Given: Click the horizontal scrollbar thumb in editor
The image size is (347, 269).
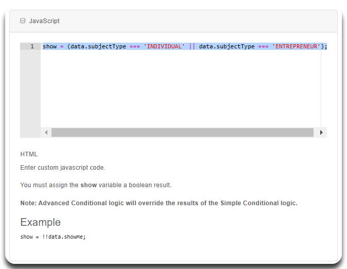Looking at the screenshot, I should (x=182, y=132).
